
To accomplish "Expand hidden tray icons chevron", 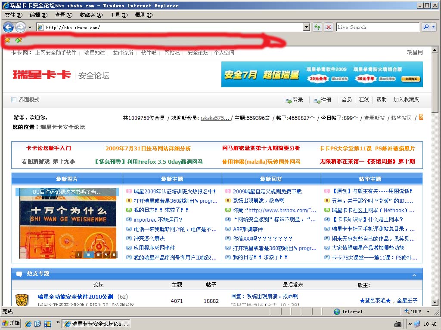I will pyautogui.click(x=410, y=324).
